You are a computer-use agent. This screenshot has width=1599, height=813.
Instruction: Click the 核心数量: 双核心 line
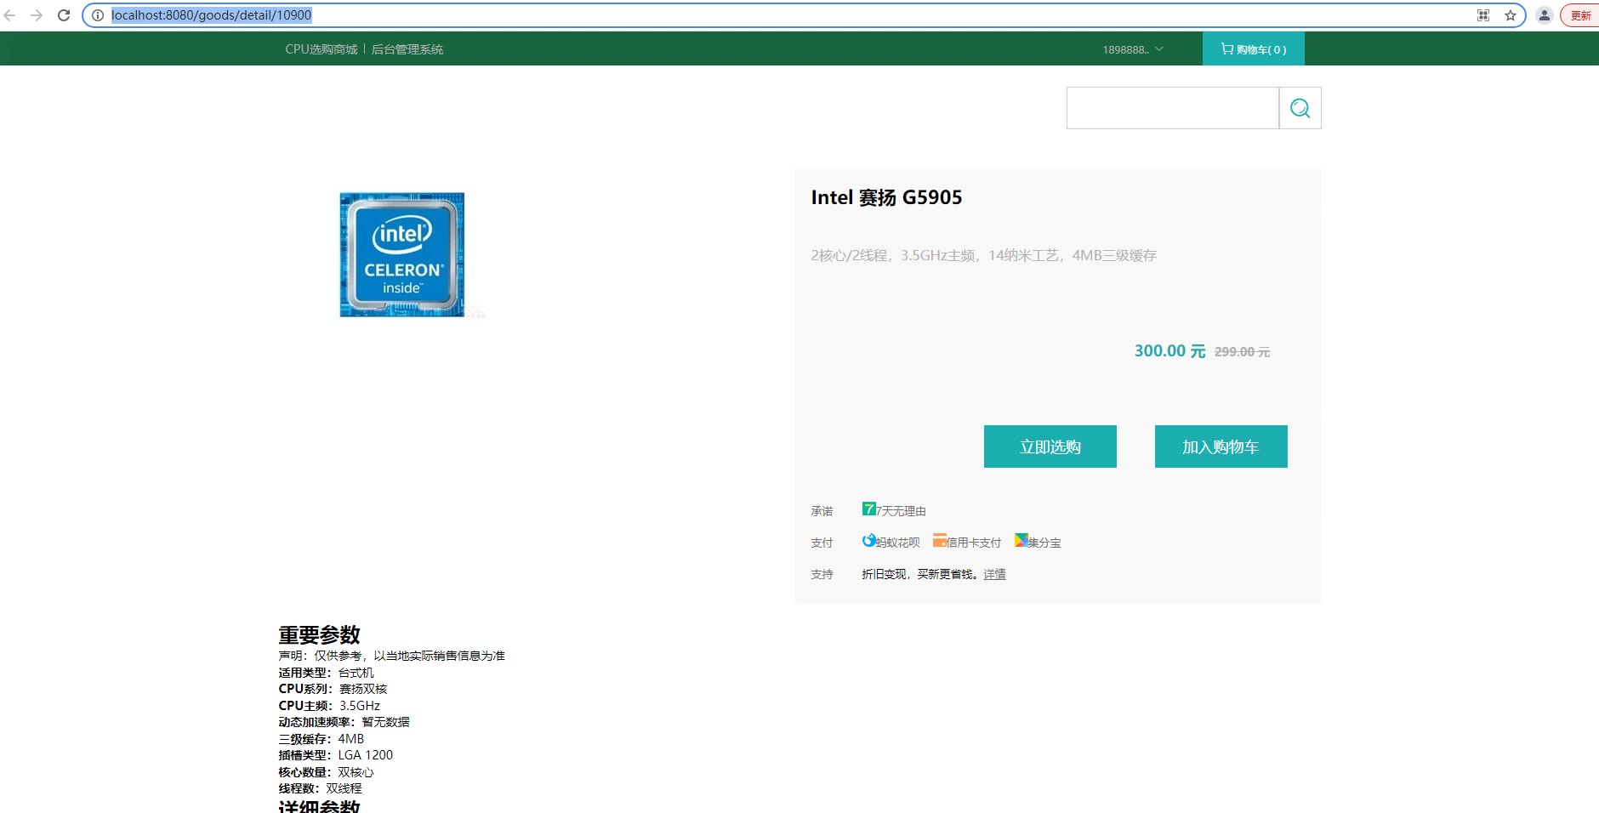pos(326,772)
